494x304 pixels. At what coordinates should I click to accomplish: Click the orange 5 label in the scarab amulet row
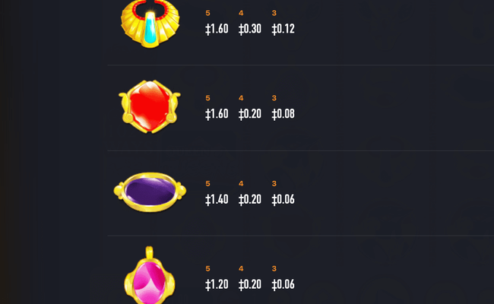coord(207,13)
